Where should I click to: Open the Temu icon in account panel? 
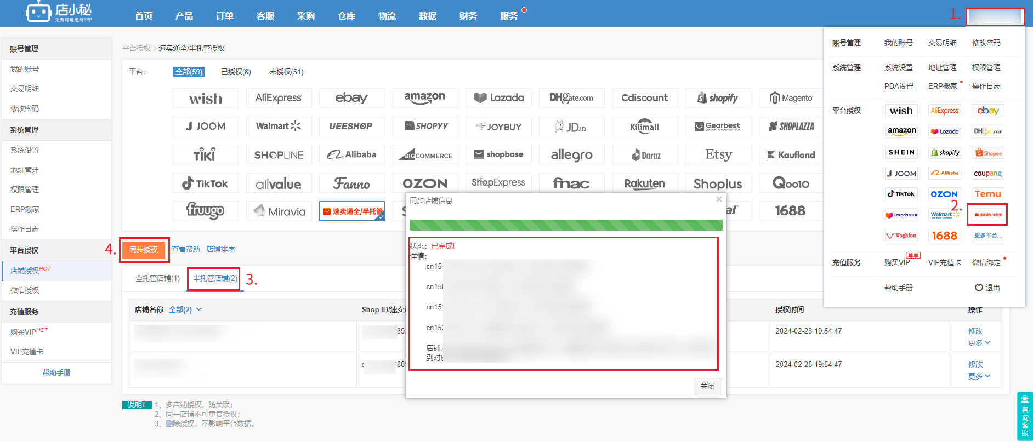(x=988, y=194)
